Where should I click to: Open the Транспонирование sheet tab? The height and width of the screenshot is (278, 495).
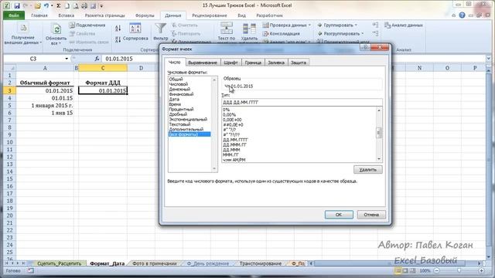pyautogui.click(x=261, y=263)
